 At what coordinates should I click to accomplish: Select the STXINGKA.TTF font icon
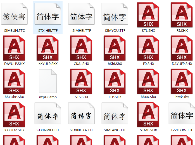click(81, 113)
